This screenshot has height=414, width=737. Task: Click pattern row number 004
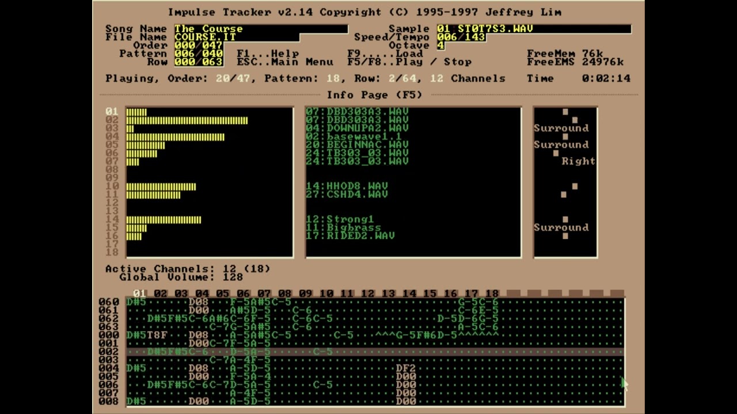(109, 369)
